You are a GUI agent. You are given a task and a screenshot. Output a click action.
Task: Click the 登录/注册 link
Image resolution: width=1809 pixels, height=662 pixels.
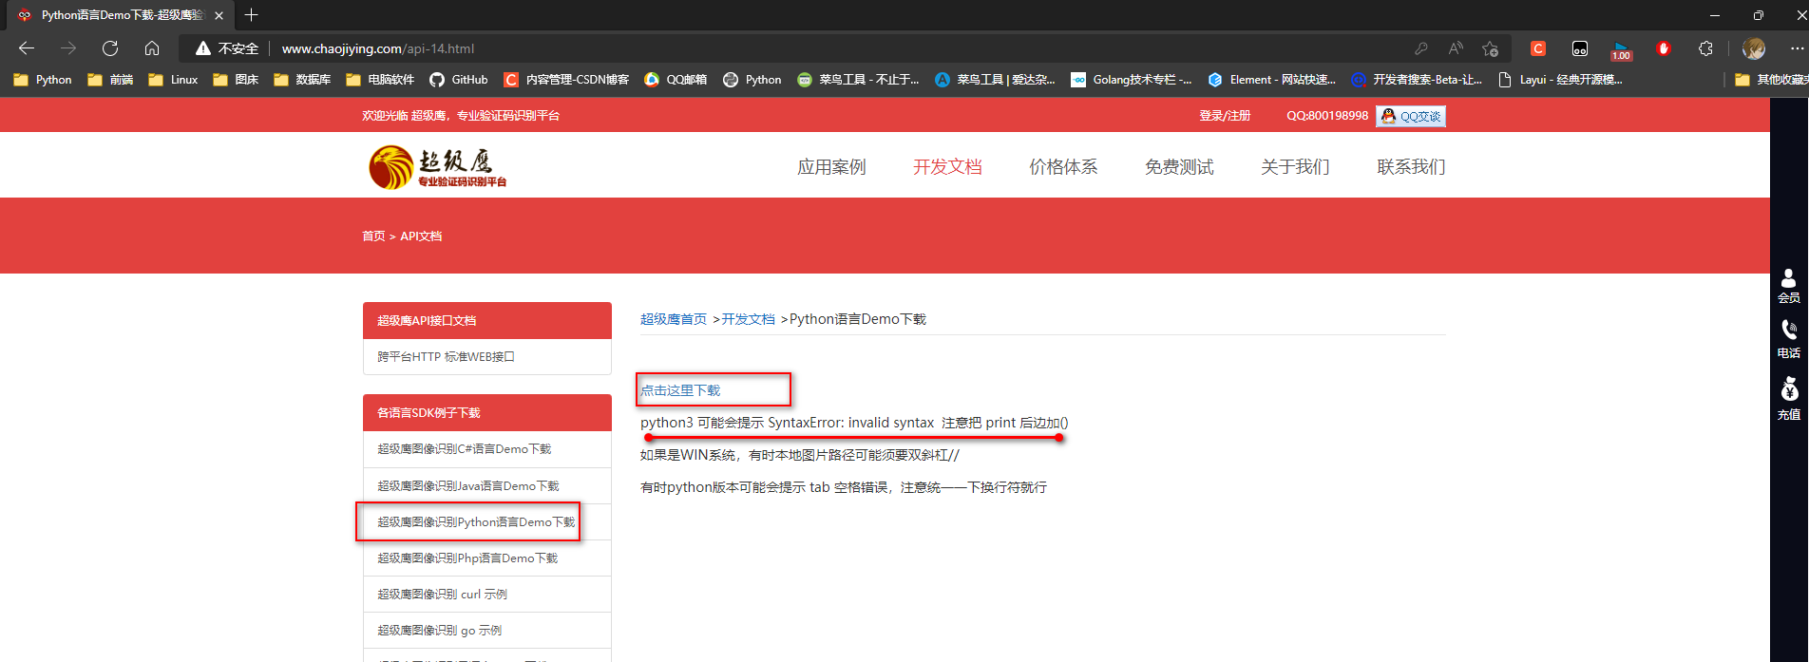coord(1225,116)
